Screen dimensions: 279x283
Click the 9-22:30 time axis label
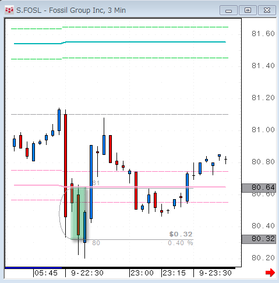pyautogui.click(x=87, y=273)
